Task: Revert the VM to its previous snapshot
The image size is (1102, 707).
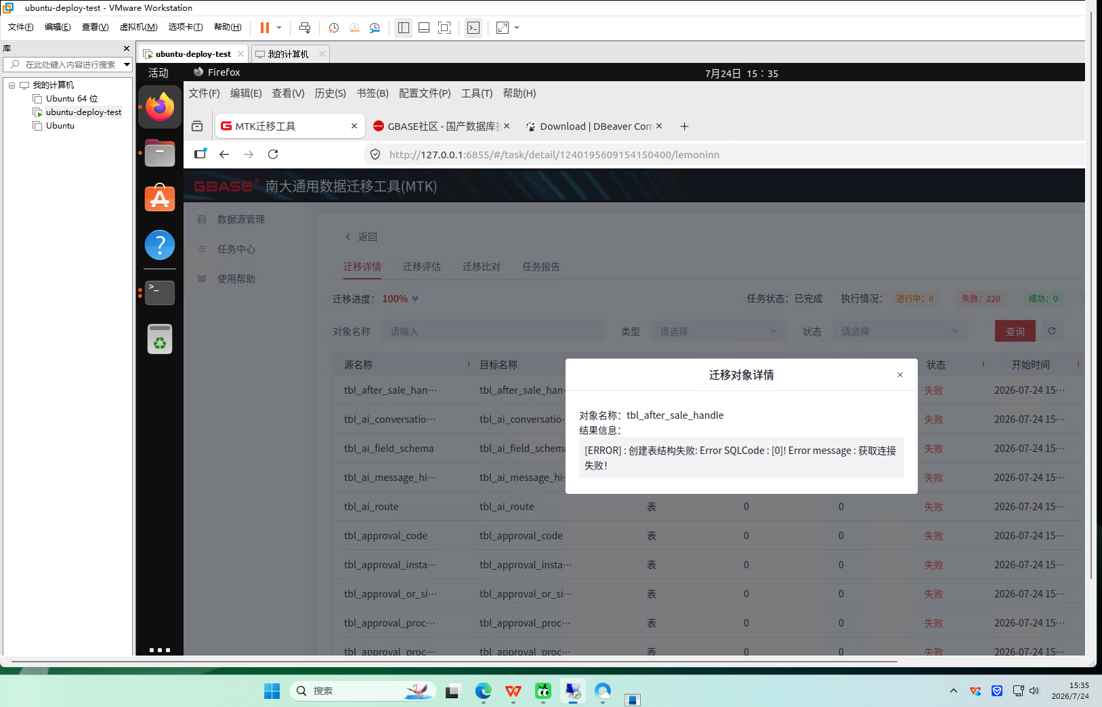Action: pos(354,28)
